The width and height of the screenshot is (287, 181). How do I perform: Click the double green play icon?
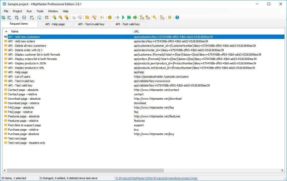coord(129,17)
